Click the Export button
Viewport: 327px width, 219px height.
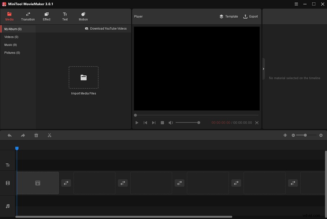(250, 16)
